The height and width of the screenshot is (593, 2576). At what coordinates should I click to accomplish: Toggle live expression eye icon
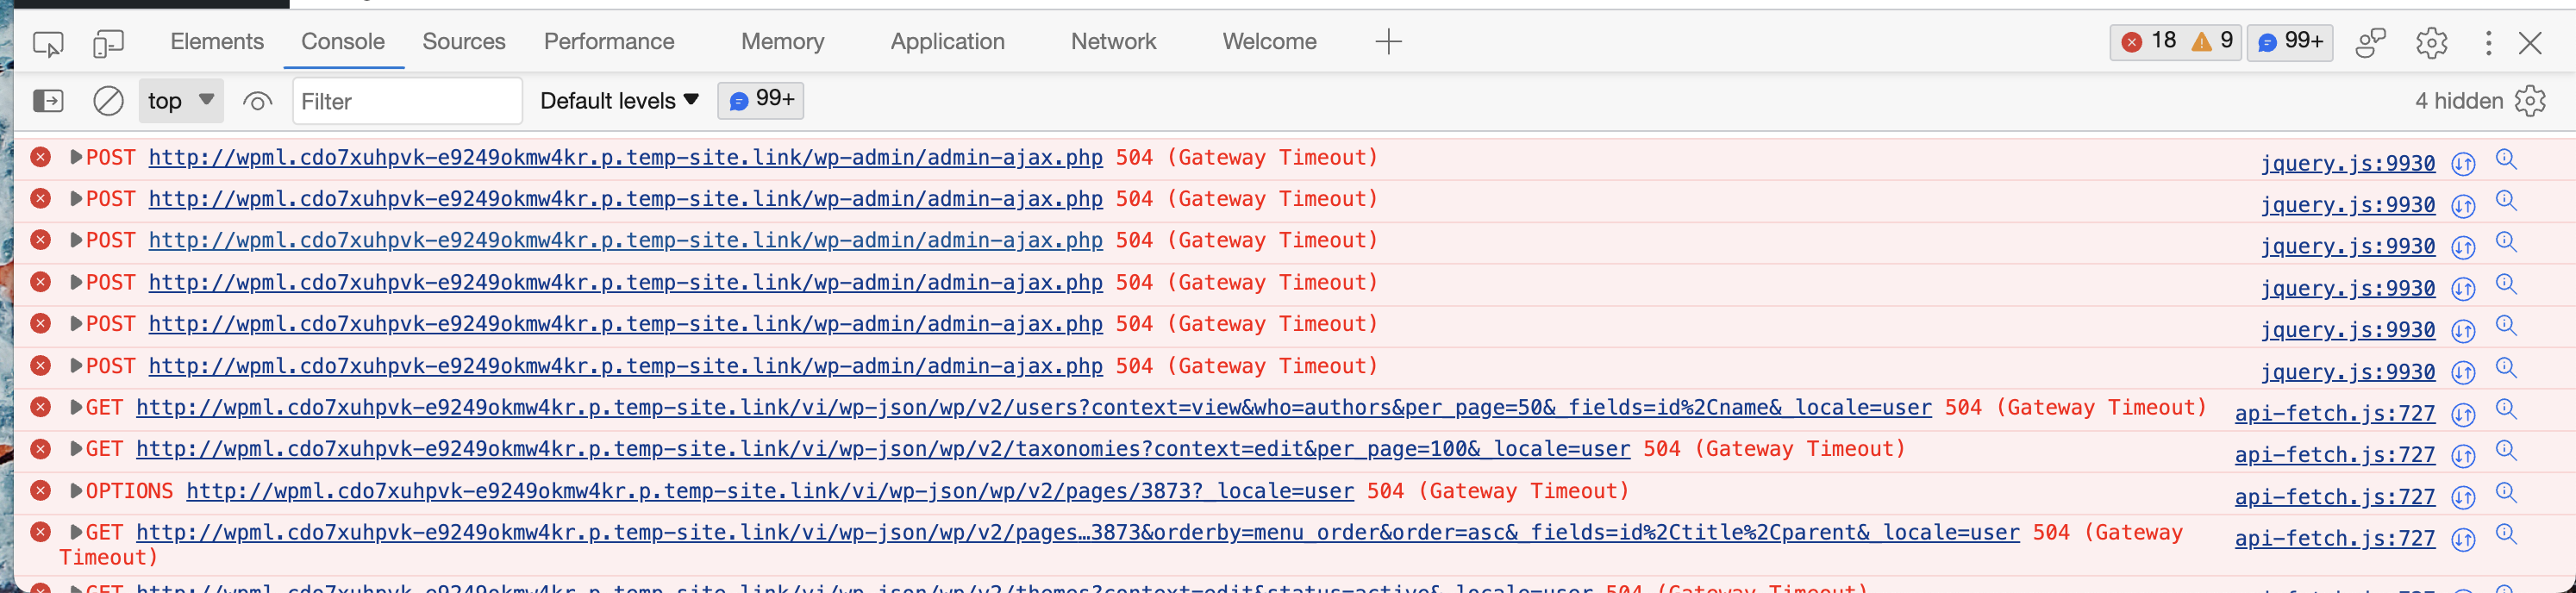point(257,101)
